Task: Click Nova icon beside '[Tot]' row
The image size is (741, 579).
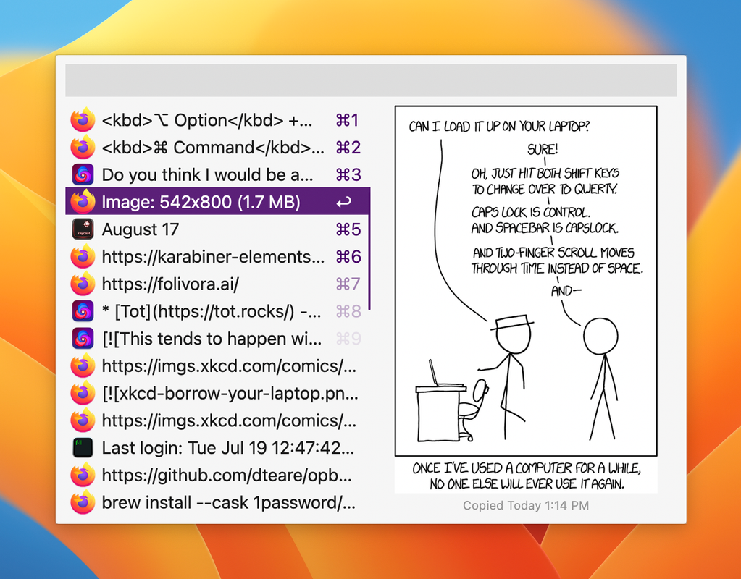Action: point(83,311)
